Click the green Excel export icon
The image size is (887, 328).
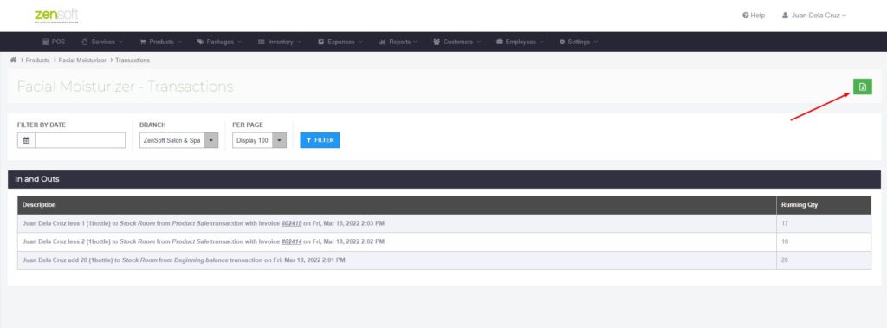click(x=862, y=87)
